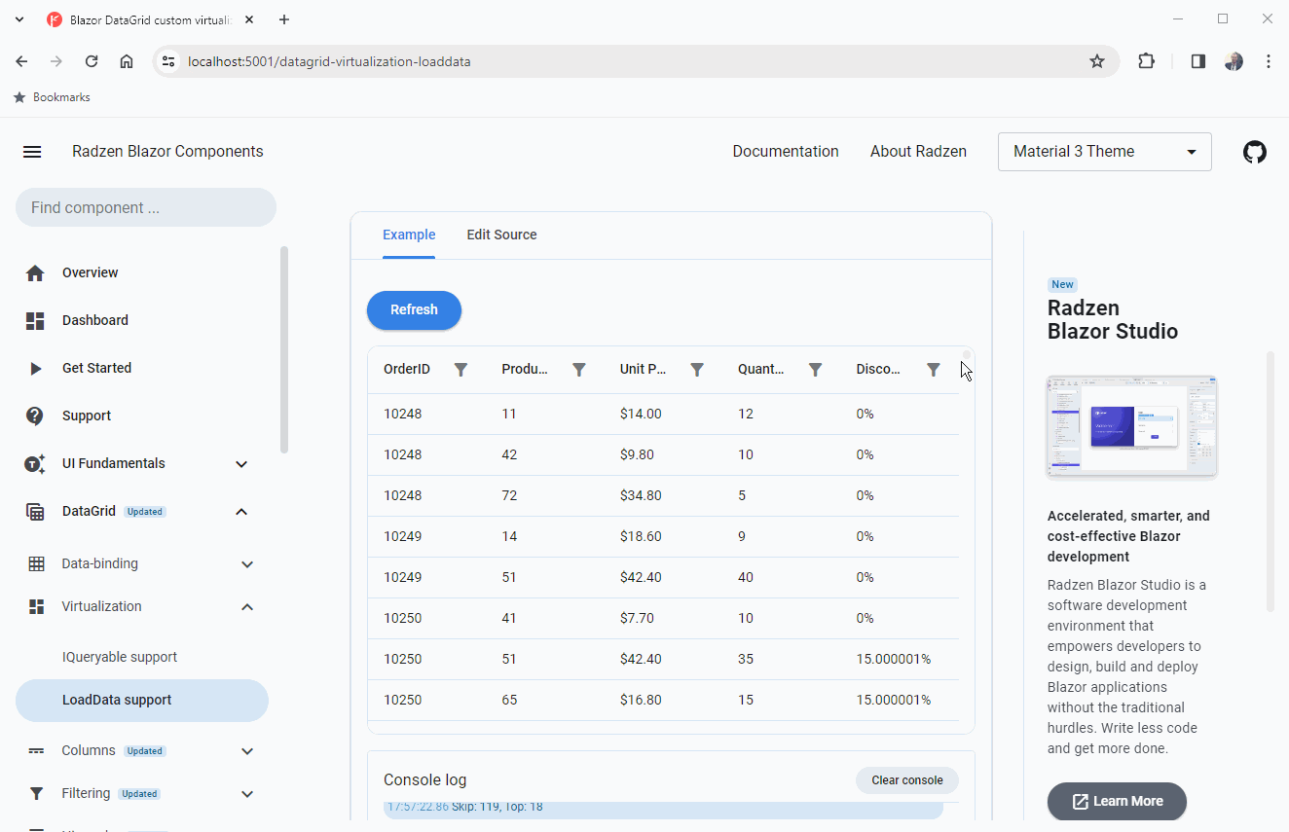1289x832 pixels.
Task: Open filter for Discount column
Action: pyautogui.click(x=934, y=370)
